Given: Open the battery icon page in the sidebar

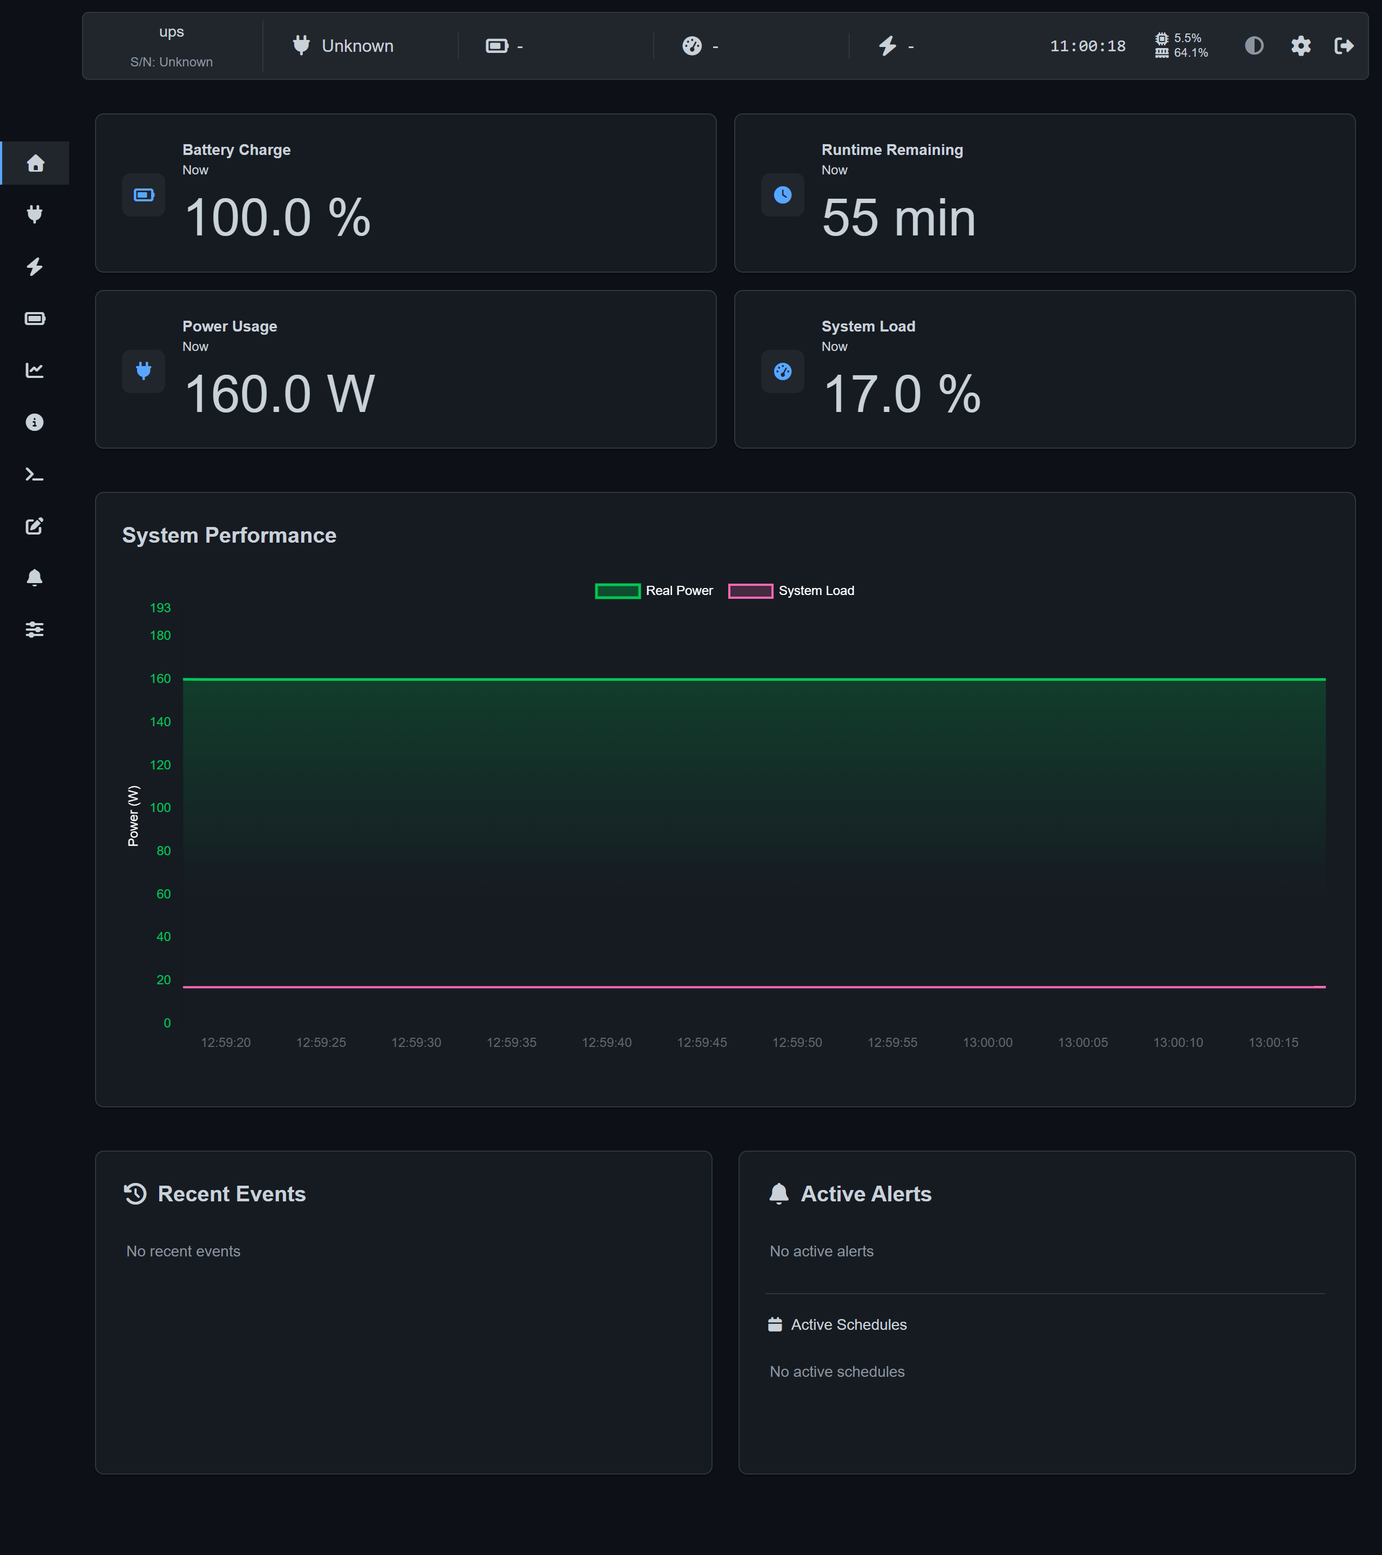Looking at the screenshot, I should coord(35,318).
